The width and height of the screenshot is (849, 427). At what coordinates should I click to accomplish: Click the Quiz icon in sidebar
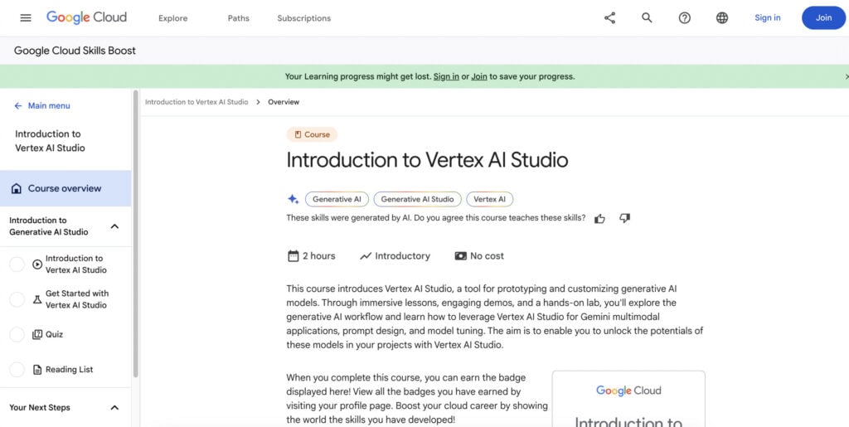click(x=37, y=334)
